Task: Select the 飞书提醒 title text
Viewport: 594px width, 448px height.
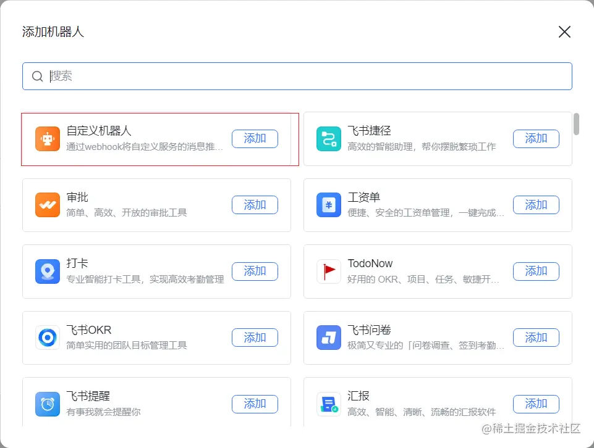Action: pyautogui.click(x=88, y=396)
